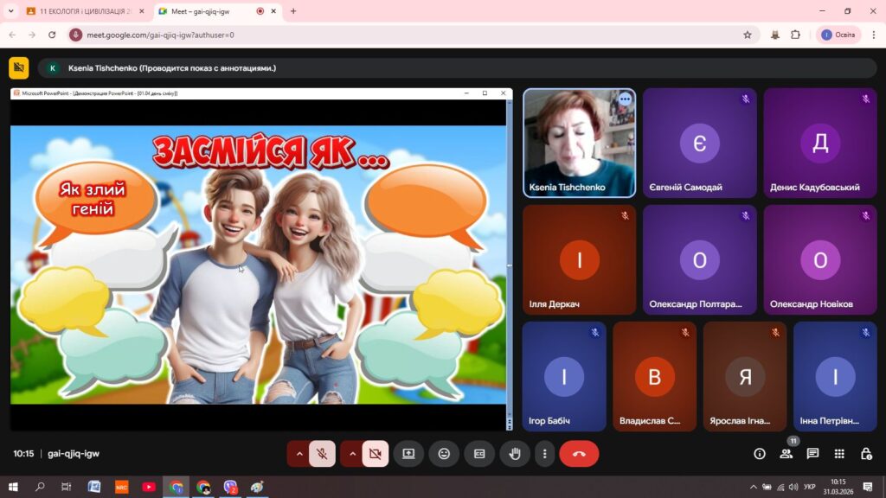Switch to the 11 ЕКОЛОГІЯ і ЦИВІЛІЗАЦІЯ tab

pyautogui.click(x=82, y=11)
